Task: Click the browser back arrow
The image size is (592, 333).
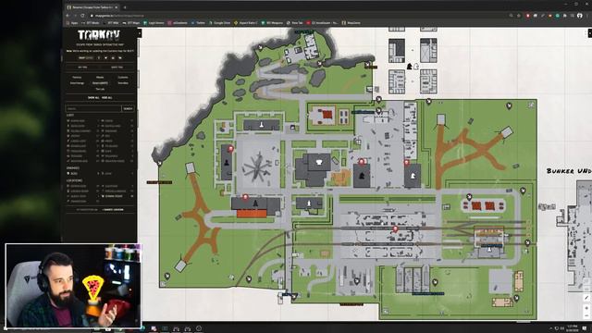Action: tap(68, 16)
